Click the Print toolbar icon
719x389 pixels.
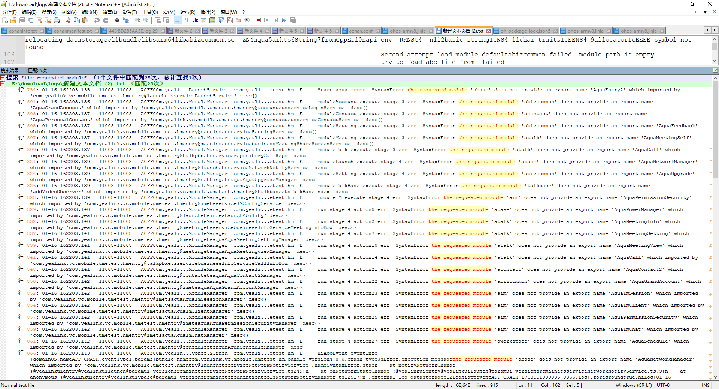click(57, 20)
